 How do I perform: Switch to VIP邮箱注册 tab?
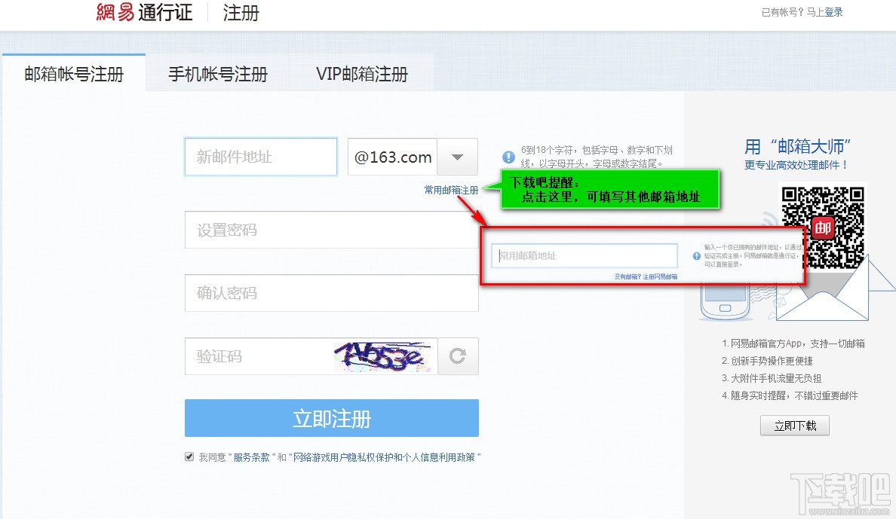pyautogui.click(x=362, y=74)
